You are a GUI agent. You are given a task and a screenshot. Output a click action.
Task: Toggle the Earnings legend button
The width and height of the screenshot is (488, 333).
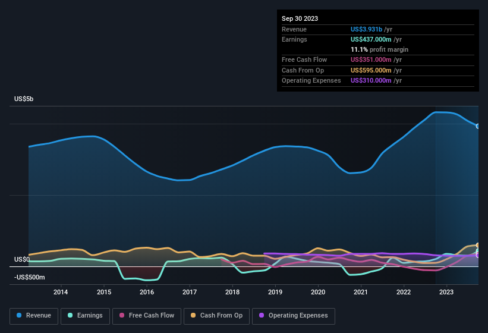coord(85,316)
